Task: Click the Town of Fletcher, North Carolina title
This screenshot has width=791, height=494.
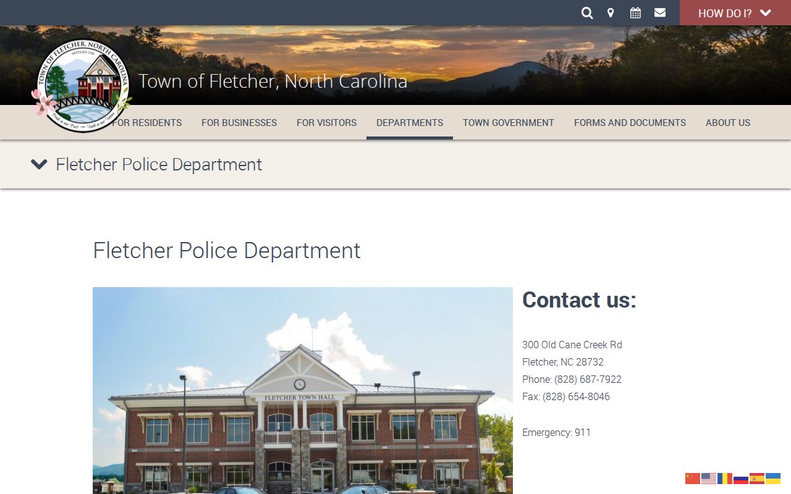Action: click(273, 81)
